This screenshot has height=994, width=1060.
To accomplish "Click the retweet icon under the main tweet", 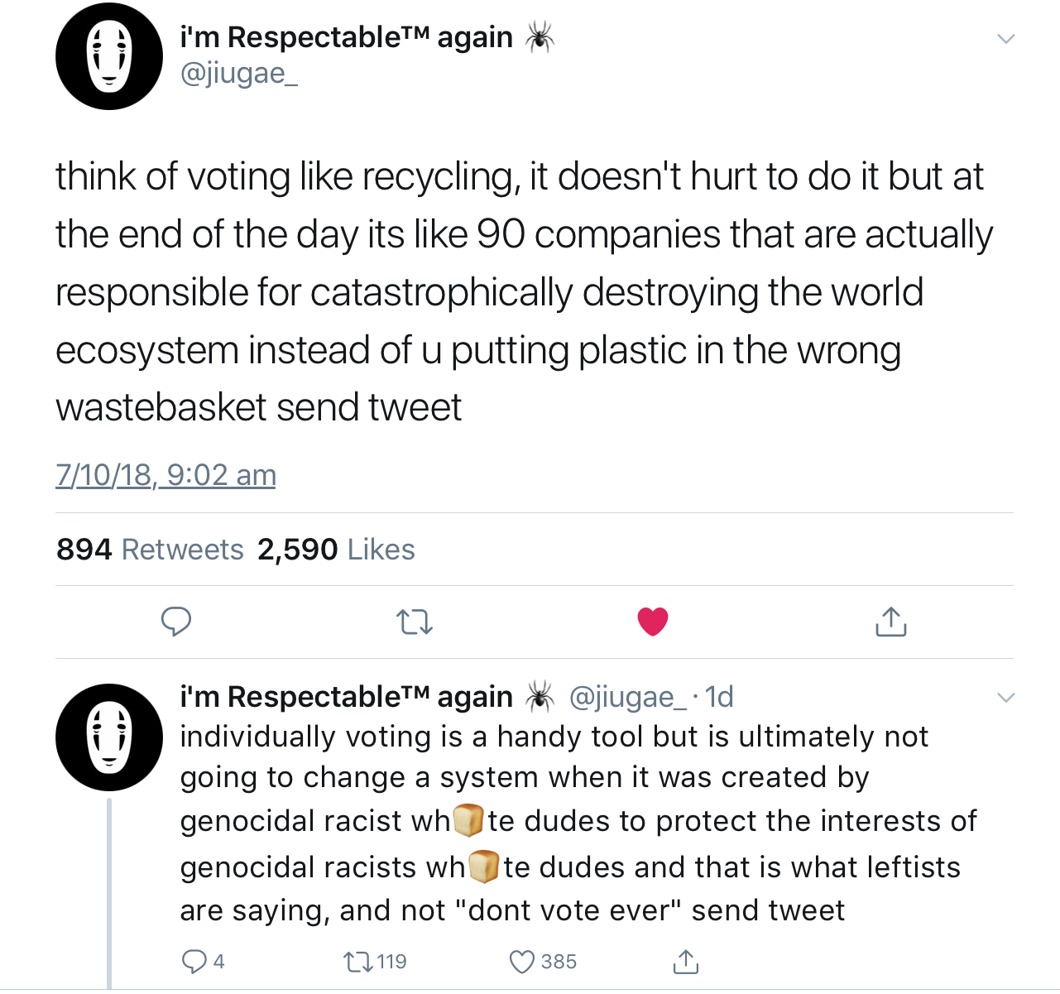I will click(415, 622).
